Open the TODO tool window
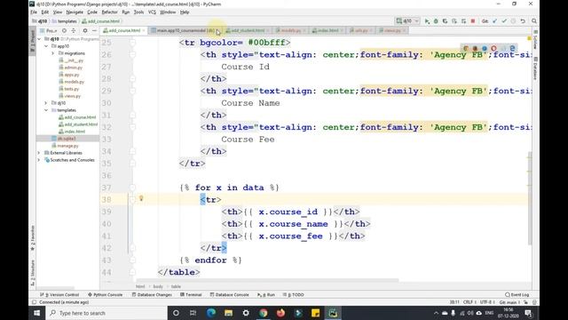 (294, 294)
